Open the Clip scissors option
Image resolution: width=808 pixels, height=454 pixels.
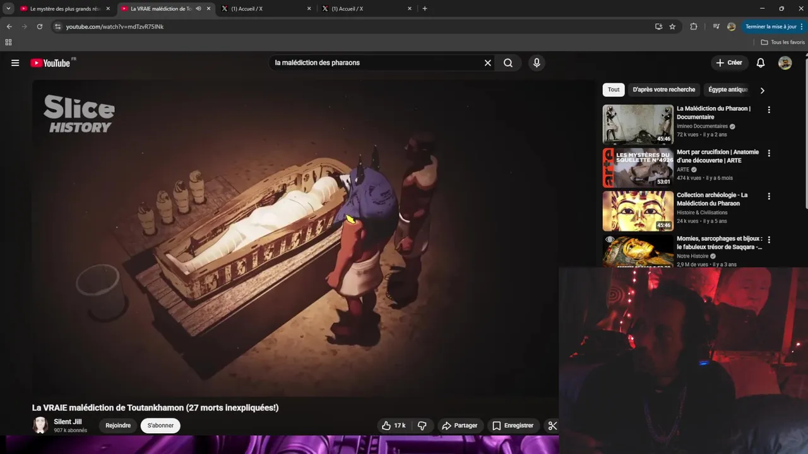point(552,426)
